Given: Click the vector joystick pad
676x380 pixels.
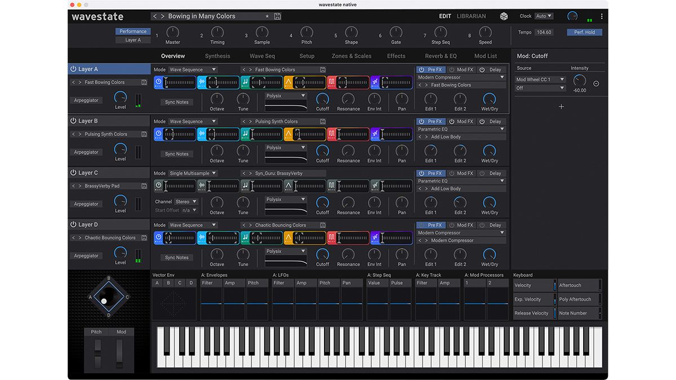Looking at the screenshot, I should (x=109, y=297).
